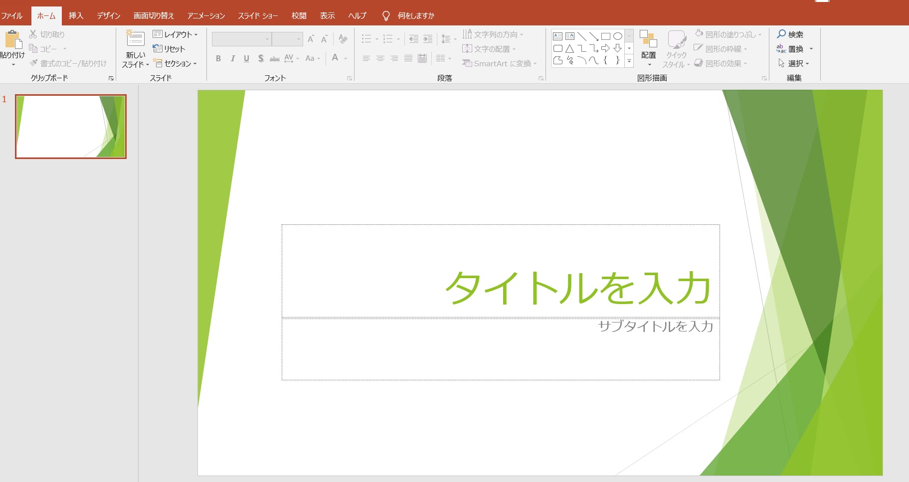Click the font color A button
The width and height of the screenshot is (909, 482).
(335, 58)
